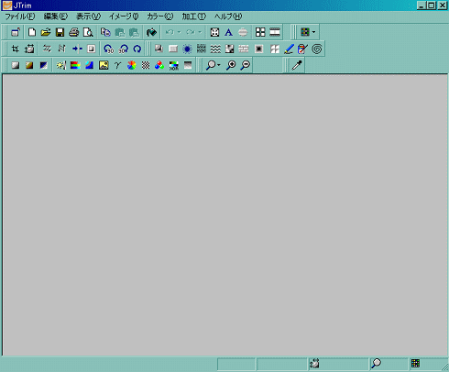Open the 加工(T) menu

click(x=194, y=16)
